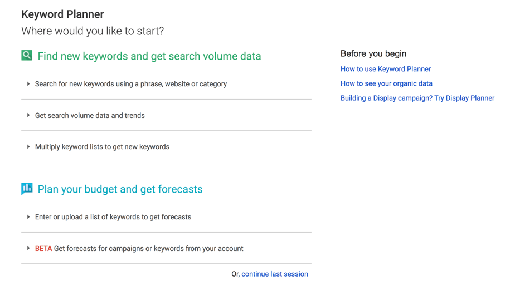Follow the 'continue last session' link
The height and width of the screenshot is (286, 515).
click(275, 274)
